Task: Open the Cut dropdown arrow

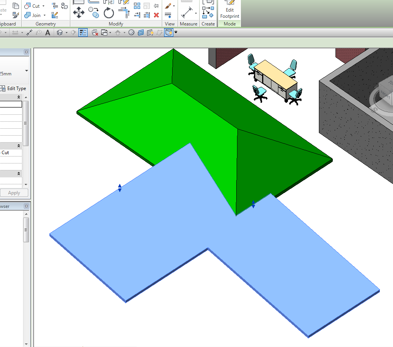Action: tap(43, 6)
